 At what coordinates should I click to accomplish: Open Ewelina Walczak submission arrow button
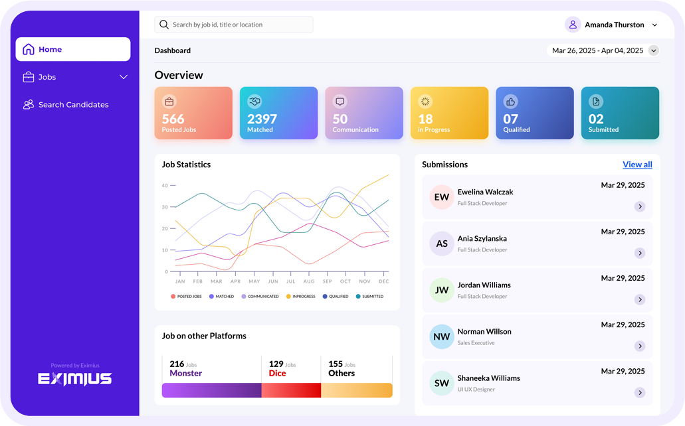click(x=640, y=206)
